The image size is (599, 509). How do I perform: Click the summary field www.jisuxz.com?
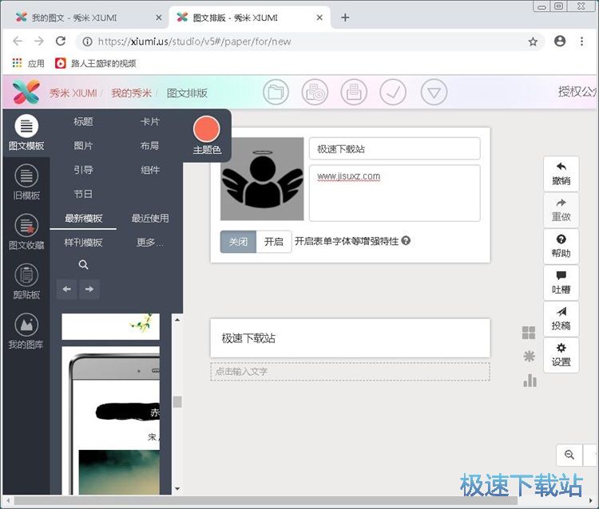[395, 193]
